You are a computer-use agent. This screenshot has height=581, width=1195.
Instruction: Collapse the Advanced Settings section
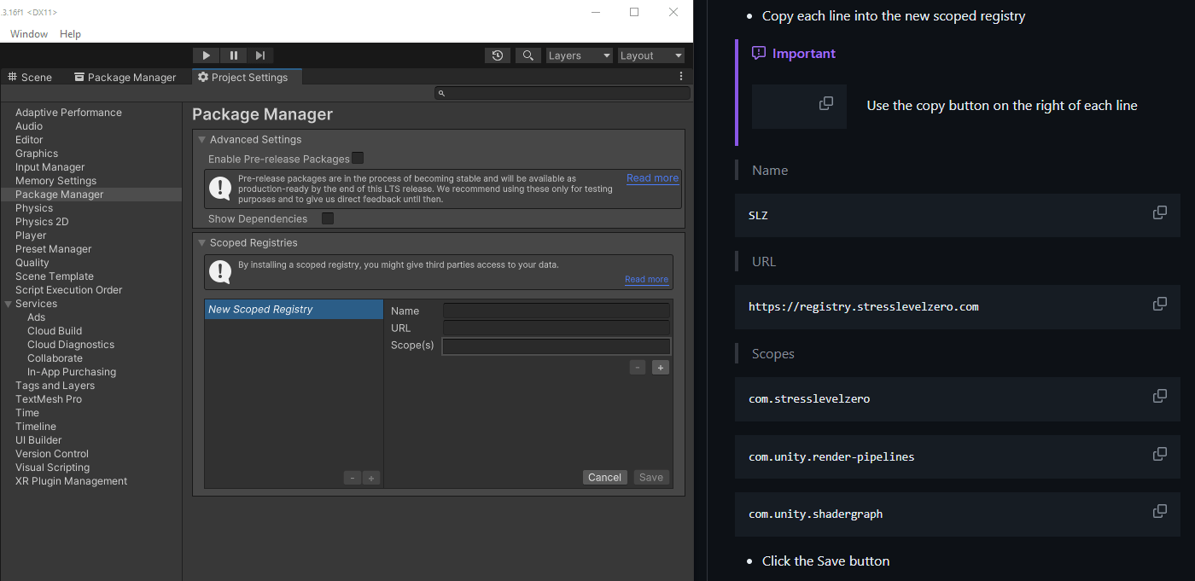202,140
